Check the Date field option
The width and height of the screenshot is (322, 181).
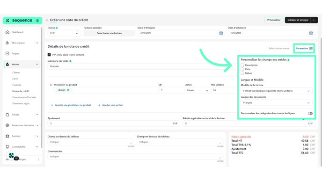point(242,69)
